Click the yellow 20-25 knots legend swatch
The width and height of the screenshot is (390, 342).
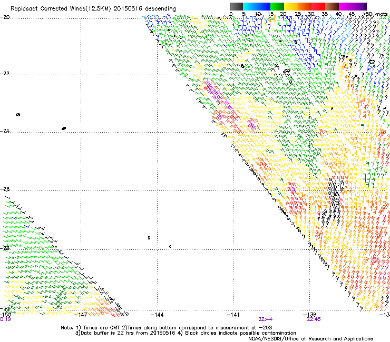click(291, 6)
